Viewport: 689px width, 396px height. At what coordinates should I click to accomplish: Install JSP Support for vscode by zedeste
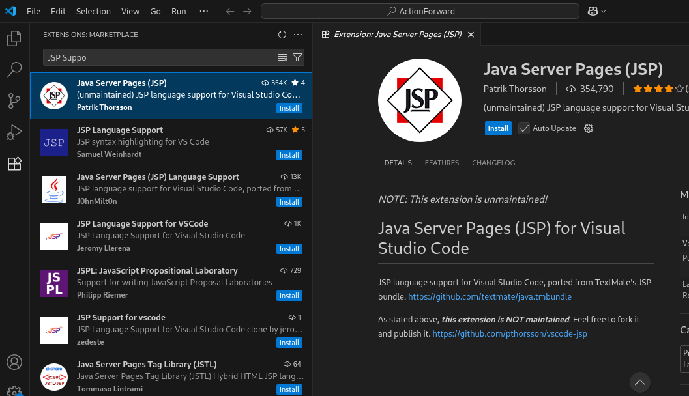click(x=289, y=343)
